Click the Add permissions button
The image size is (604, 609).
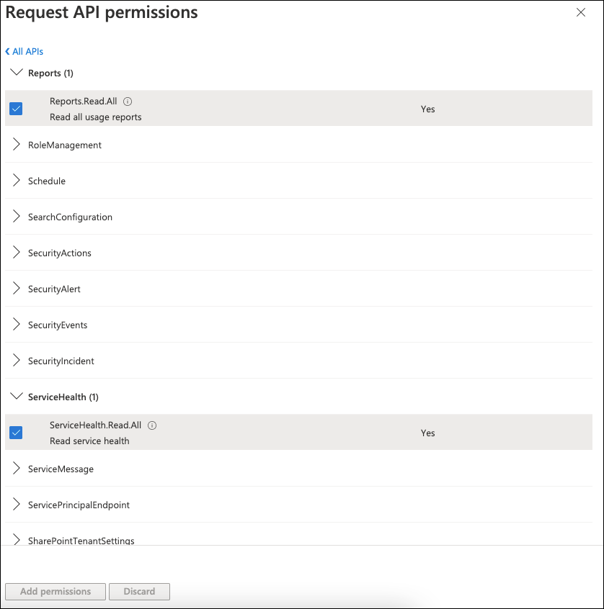[x=55, y=592]
